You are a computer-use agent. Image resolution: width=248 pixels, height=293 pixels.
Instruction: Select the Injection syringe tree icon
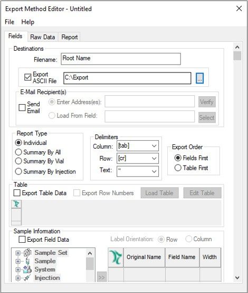(27, 278)
